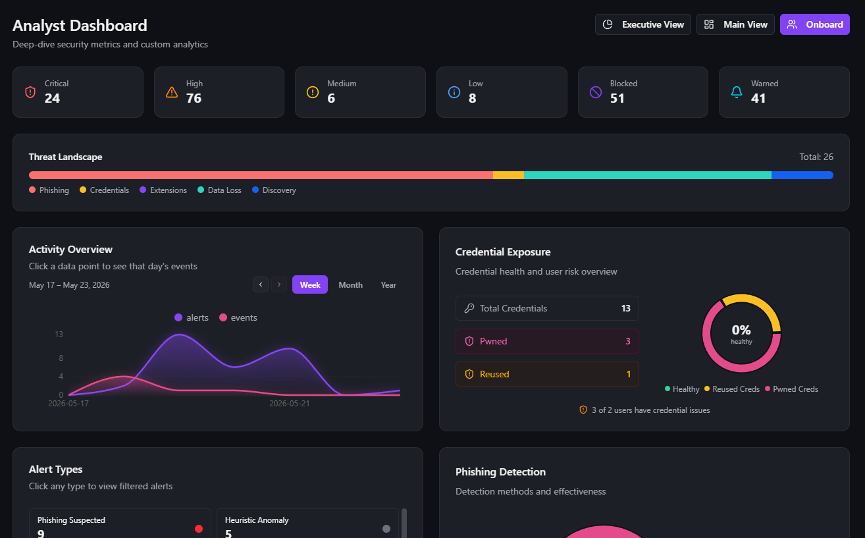Screen dimensions: 865x538
Task: Go to next week with right chevron
Action: point(279,284)
